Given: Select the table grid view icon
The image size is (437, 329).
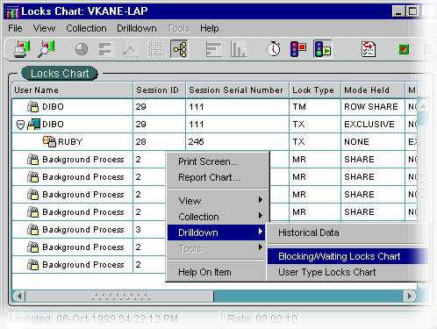Looking at the screenshot, I should click(x=155, y=49).
